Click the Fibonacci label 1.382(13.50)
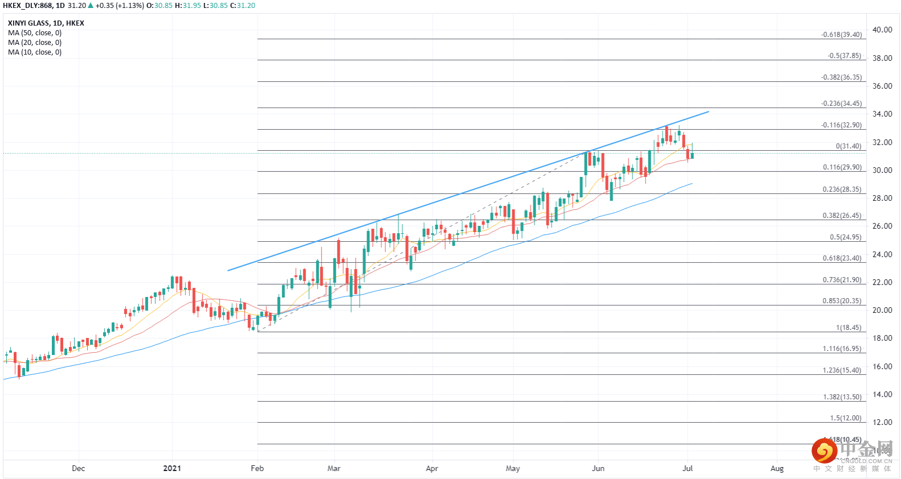This screenshot has height=479, width=901. pos(842,397)
